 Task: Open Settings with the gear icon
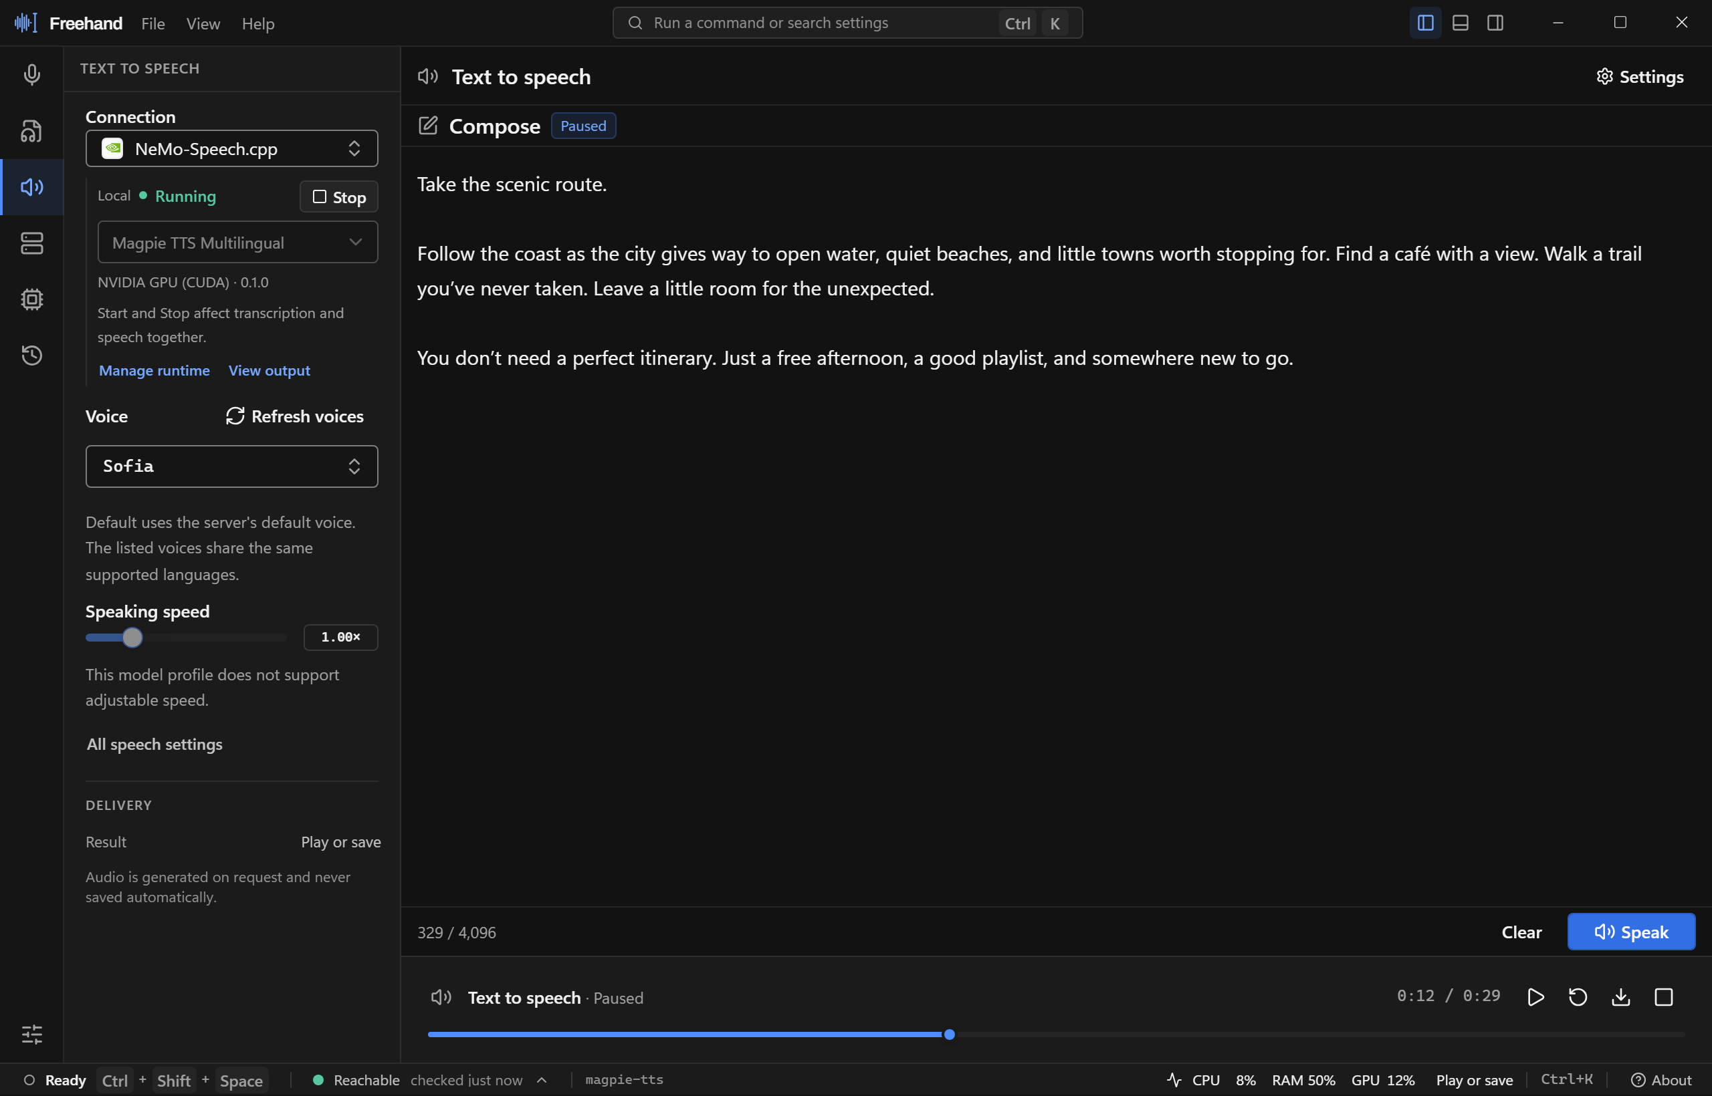[x=1639, y=76]
